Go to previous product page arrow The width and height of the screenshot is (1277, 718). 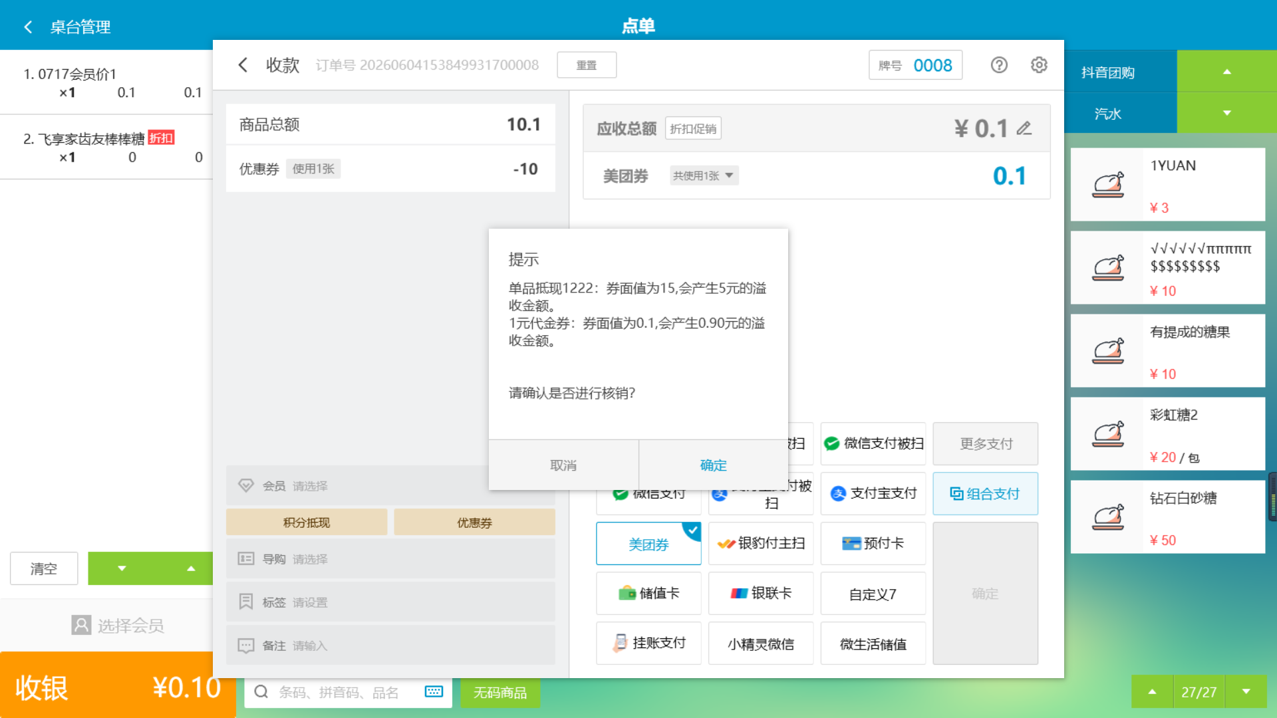pyautogui.click(x=1152, y=692)
